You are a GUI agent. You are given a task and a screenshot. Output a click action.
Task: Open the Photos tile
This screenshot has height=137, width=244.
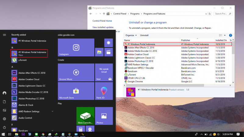click(x=104, y=116)
